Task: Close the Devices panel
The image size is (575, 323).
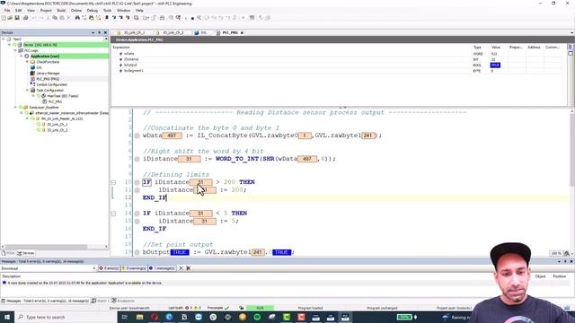Action: 105,32
